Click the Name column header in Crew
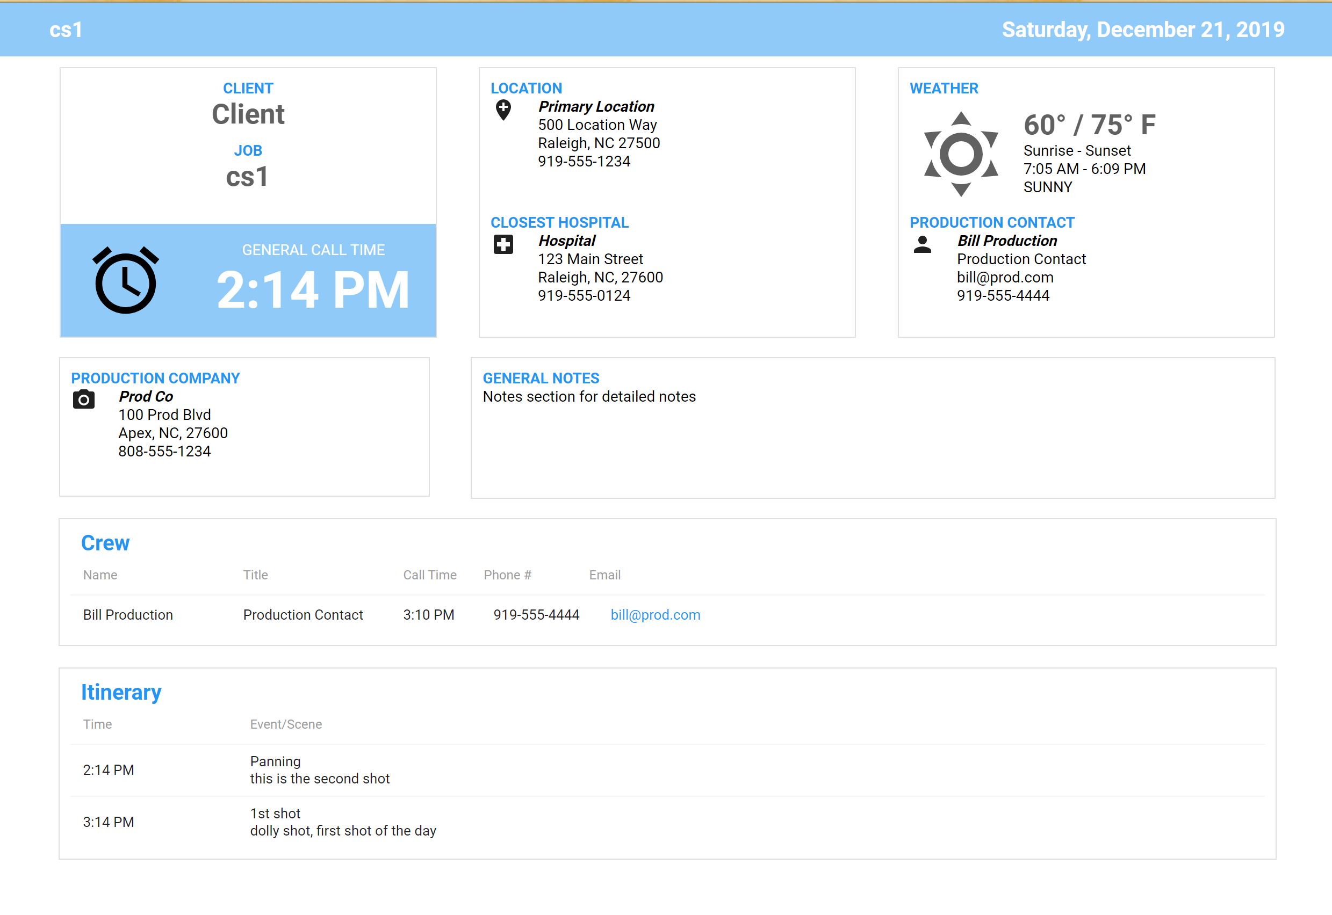 tap(100, 575)
